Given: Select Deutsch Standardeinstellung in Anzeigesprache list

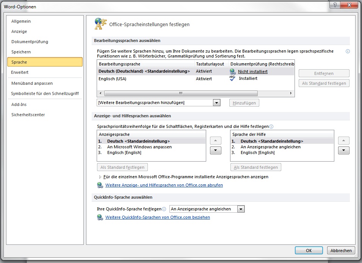Looking at the screenshot, I should [x=152, y=141].
